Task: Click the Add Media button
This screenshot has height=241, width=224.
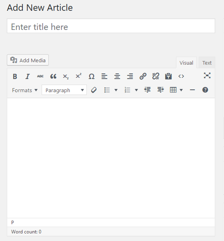Action: [28, 60]
